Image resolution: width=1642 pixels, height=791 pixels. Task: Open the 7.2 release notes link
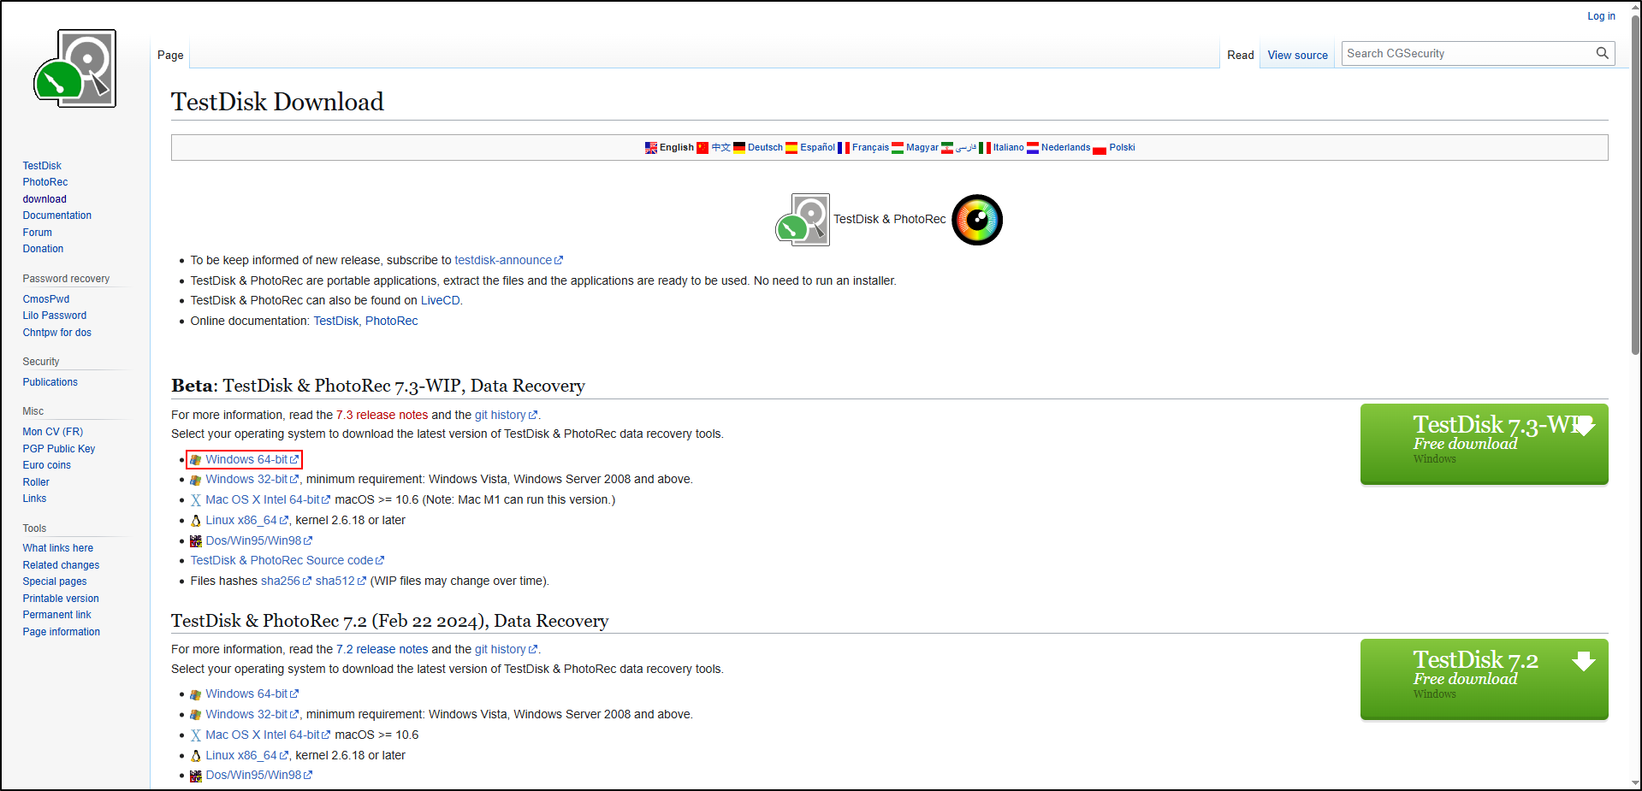pos(382,649)
